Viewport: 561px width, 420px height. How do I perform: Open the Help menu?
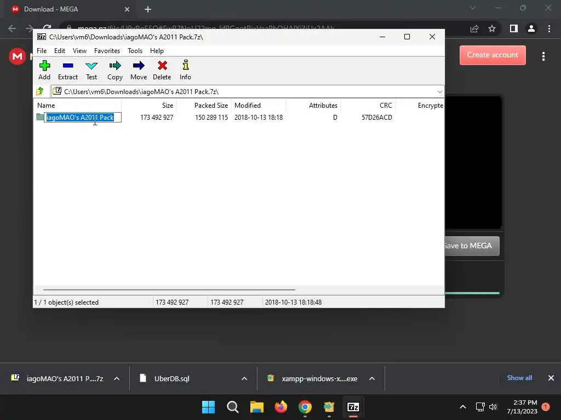click(x=157, y=51)
